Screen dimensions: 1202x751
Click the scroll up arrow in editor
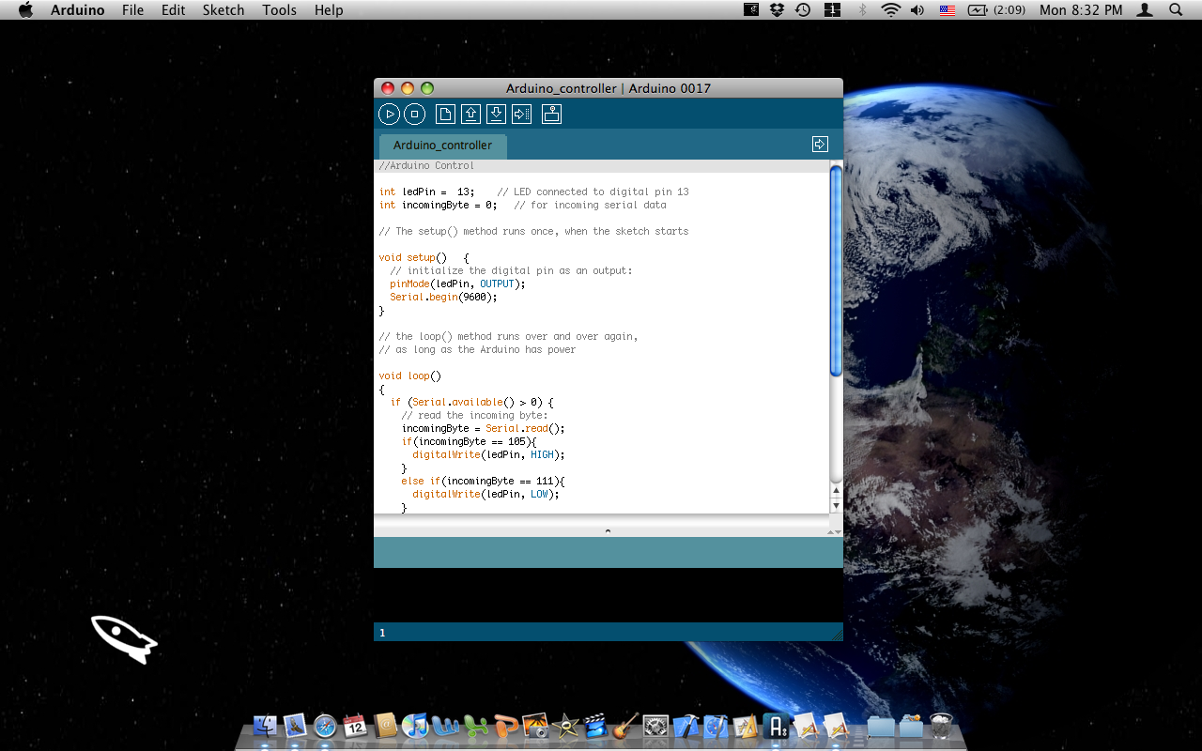click(x=836, y=491)
